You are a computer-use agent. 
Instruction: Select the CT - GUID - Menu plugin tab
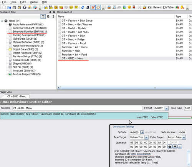tap(17, 97)
